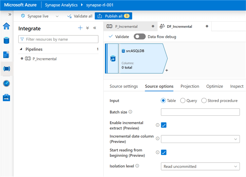
Task: Open the Develop hub document icon
Action: pos(6,55)
